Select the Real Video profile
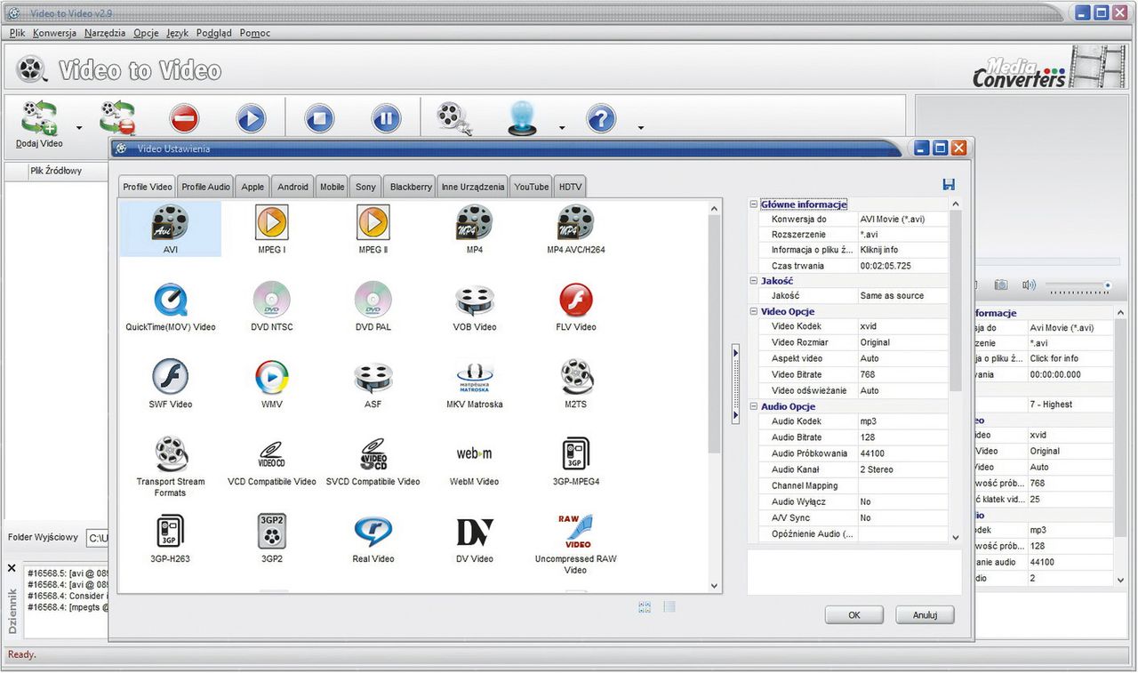Viewport: 1138px width, 673px height. [x=373, y=538]
